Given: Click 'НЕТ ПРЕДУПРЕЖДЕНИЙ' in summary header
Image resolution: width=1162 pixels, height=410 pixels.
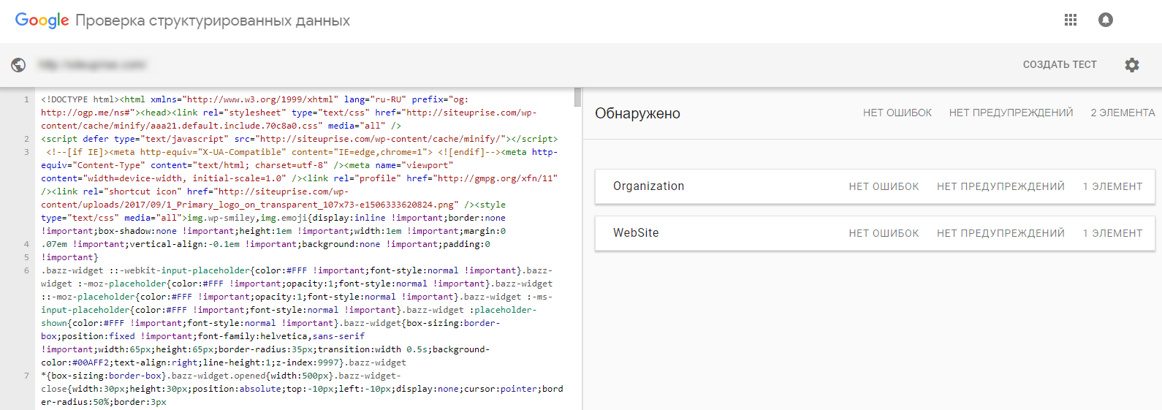Looking at the screenshot, I should coord(1011,113).
